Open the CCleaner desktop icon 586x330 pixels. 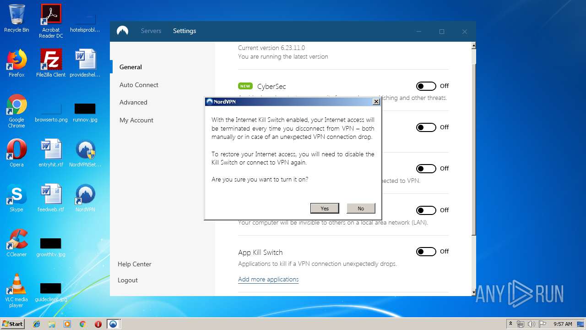pos(16,243)
